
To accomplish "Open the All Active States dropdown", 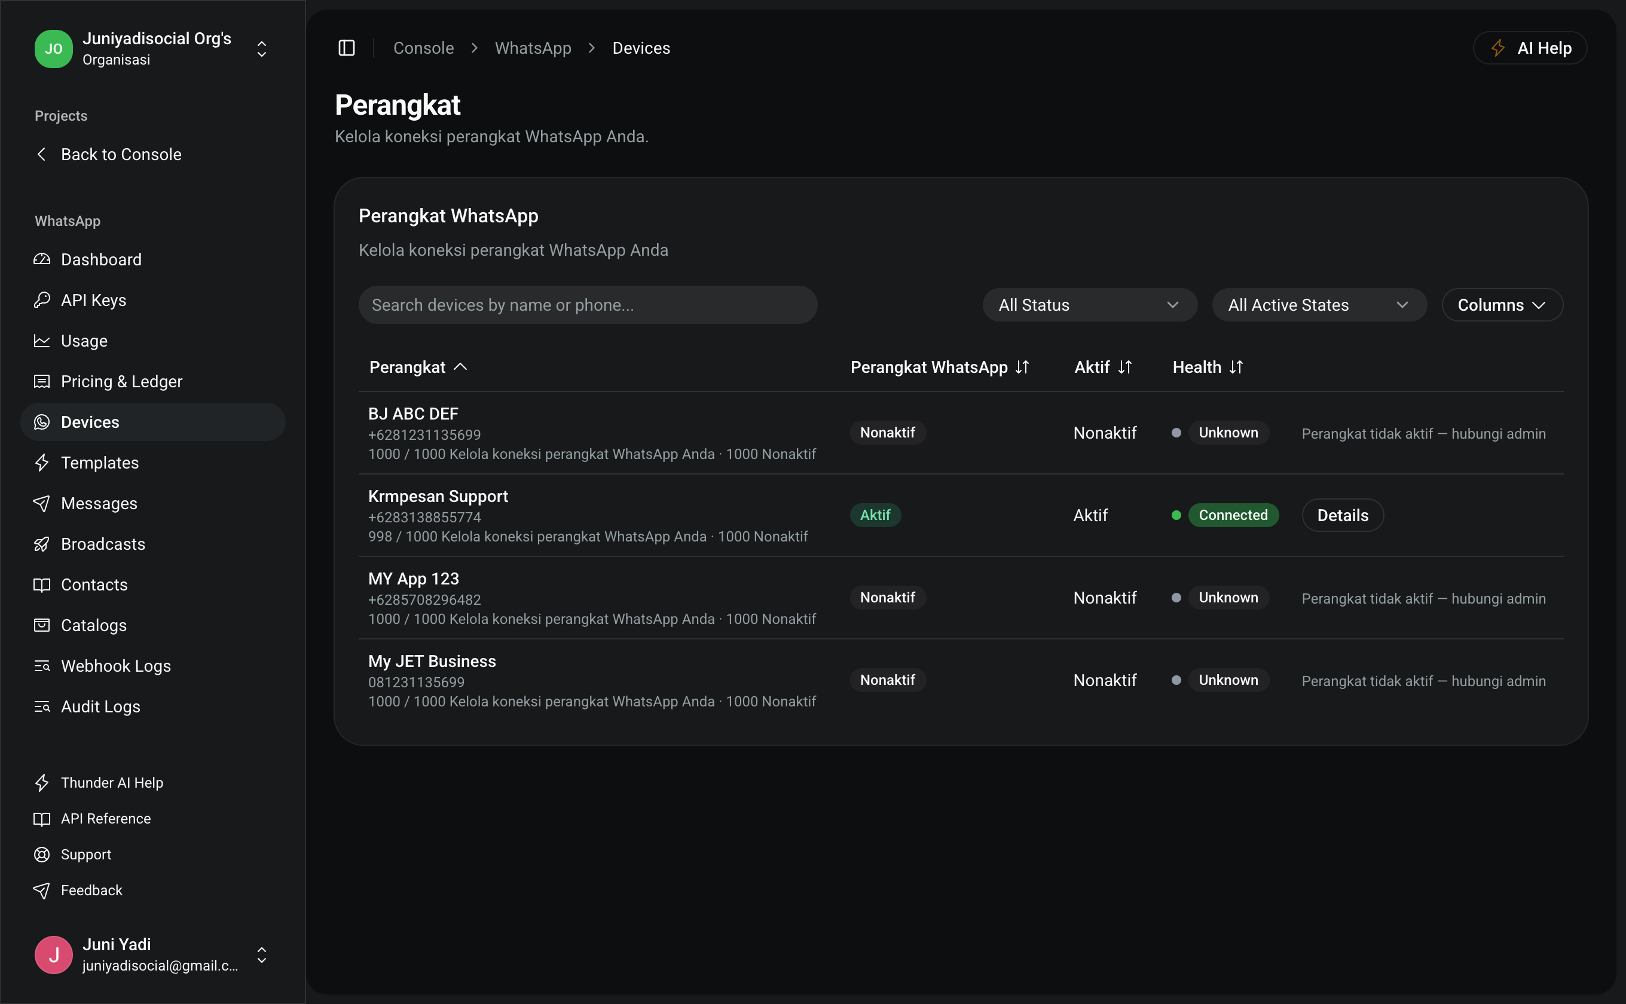I will pyautogui.click(x=1319, y=305).
